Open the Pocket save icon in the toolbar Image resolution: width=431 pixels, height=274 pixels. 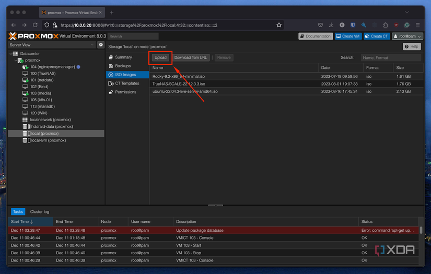click(x=320, y=25)
